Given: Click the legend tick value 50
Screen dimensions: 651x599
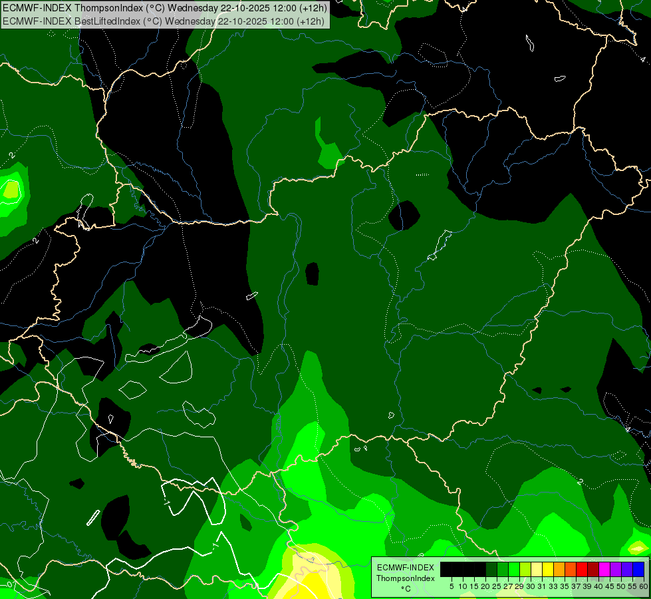Looking at the screenshot, I should (x=621, y=586).
